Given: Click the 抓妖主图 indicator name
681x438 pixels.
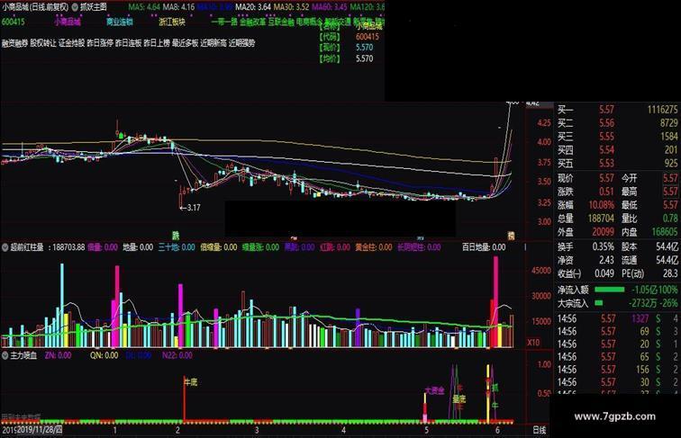Looking at the screenshot, I should click(94, 7).
